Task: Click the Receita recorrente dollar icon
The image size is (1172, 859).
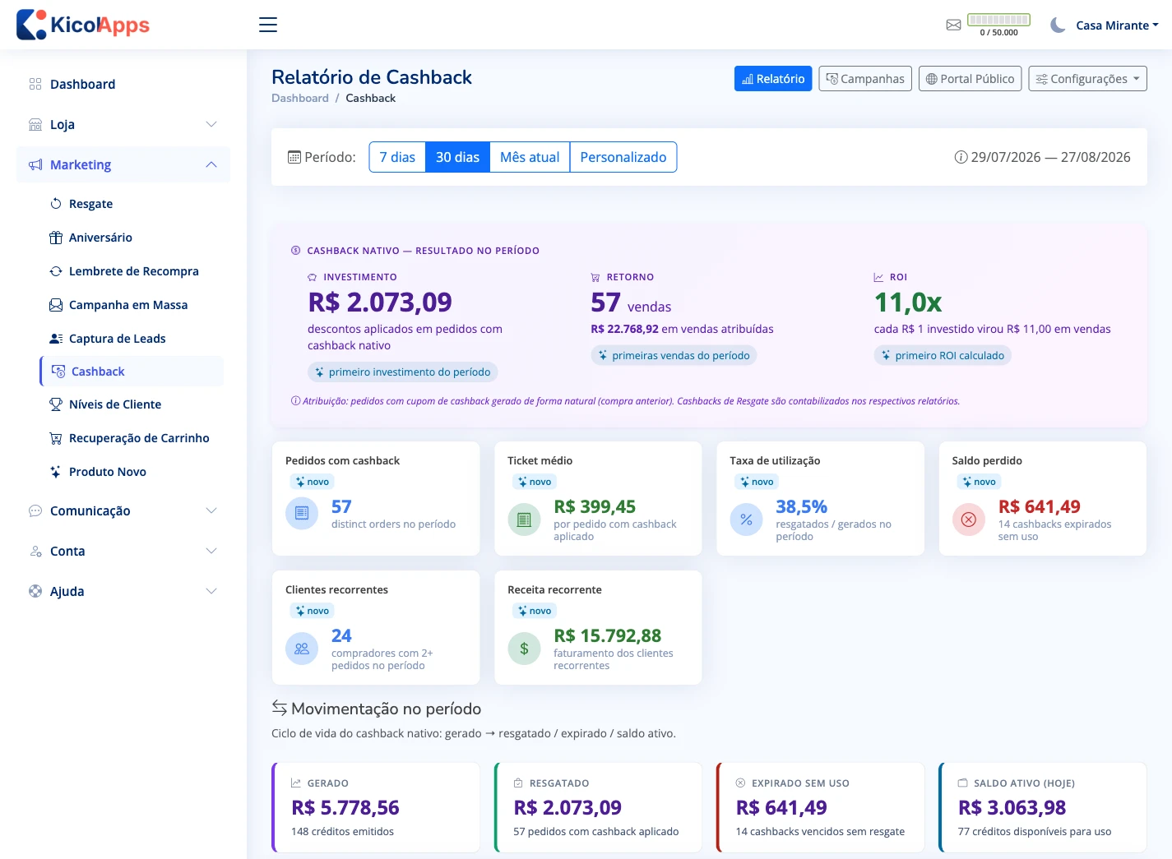Action: (x=524, y=649)
